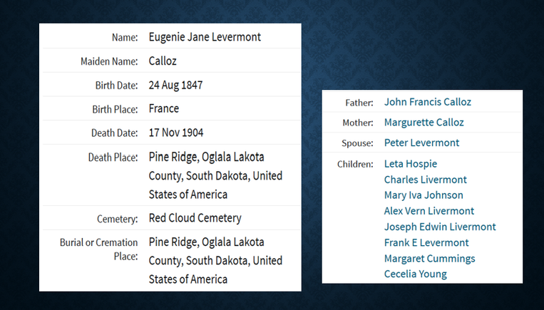This screenshot has height=310, width=544.
Task: Click Alex Vern Livermont link
Action: pyautogui.click(x=428, y=211)
